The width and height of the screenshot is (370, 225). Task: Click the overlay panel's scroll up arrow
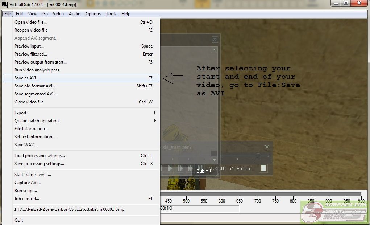tap(214, 50)
